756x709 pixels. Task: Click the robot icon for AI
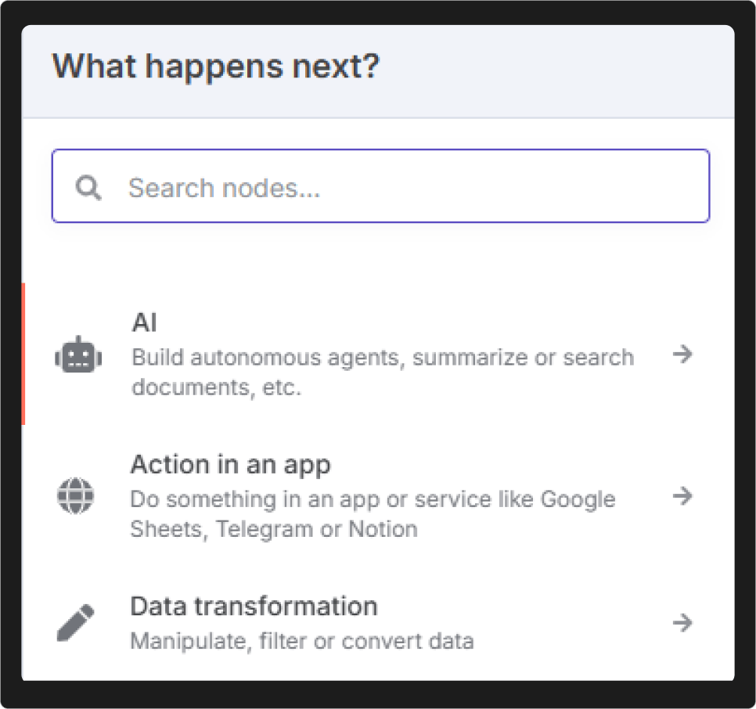point(78,354)
